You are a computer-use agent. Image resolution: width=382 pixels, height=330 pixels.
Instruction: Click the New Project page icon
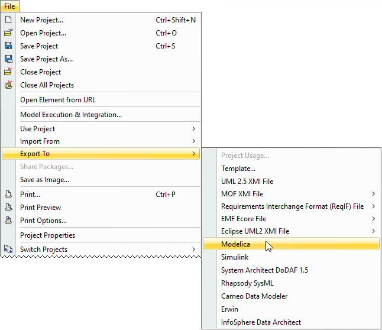point(8,20)
